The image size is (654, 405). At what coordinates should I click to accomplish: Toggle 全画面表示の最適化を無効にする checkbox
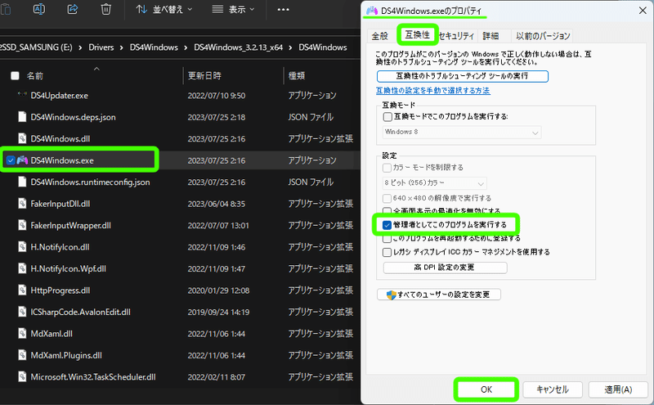[x=387, y=211]
